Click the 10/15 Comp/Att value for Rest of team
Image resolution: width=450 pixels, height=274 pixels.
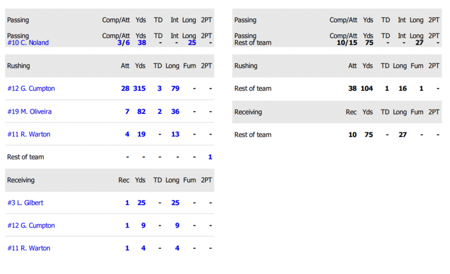coord(346,43)
